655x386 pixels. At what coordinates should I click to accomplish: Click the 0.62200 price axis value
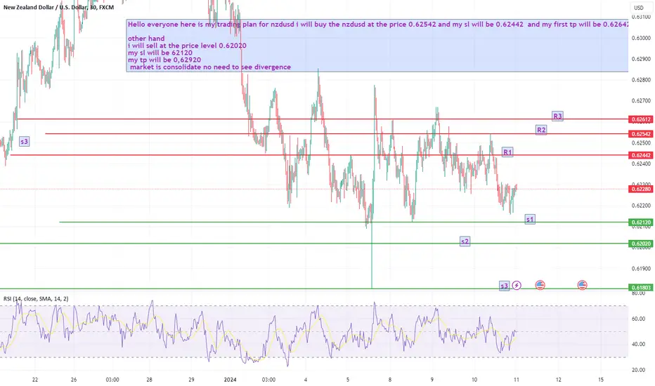pyautogui.click(x=641, y=206)
